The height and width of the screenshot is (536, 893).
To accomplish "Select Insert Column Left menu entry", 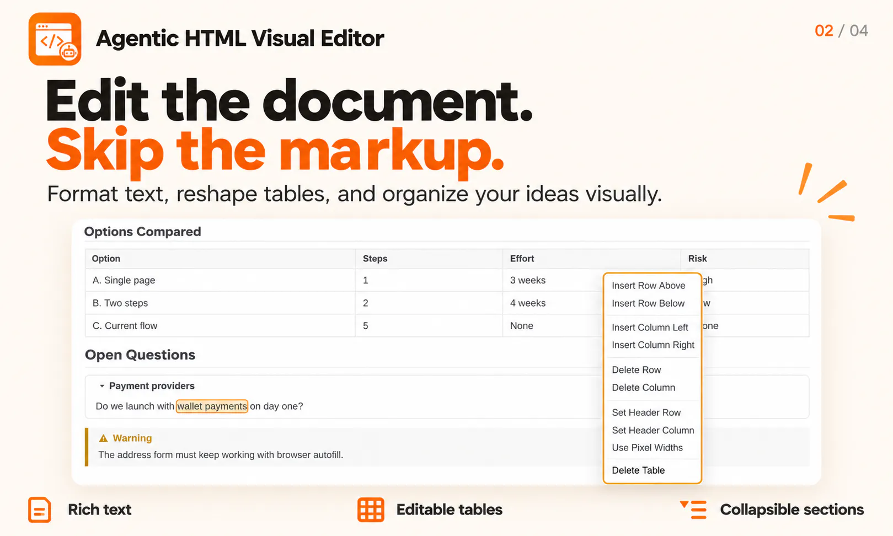I will (x=650, y=328).
